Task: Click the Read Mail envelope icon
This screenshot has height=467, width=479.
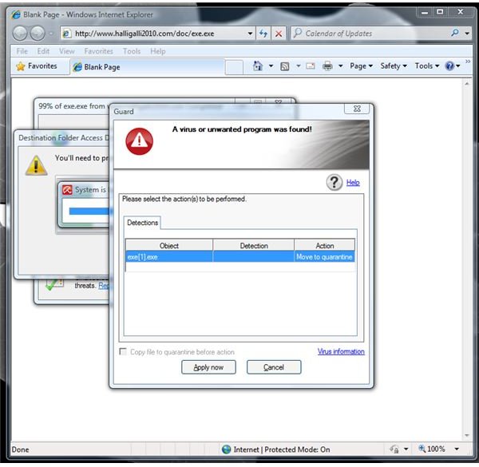Action: coord(311,66)
